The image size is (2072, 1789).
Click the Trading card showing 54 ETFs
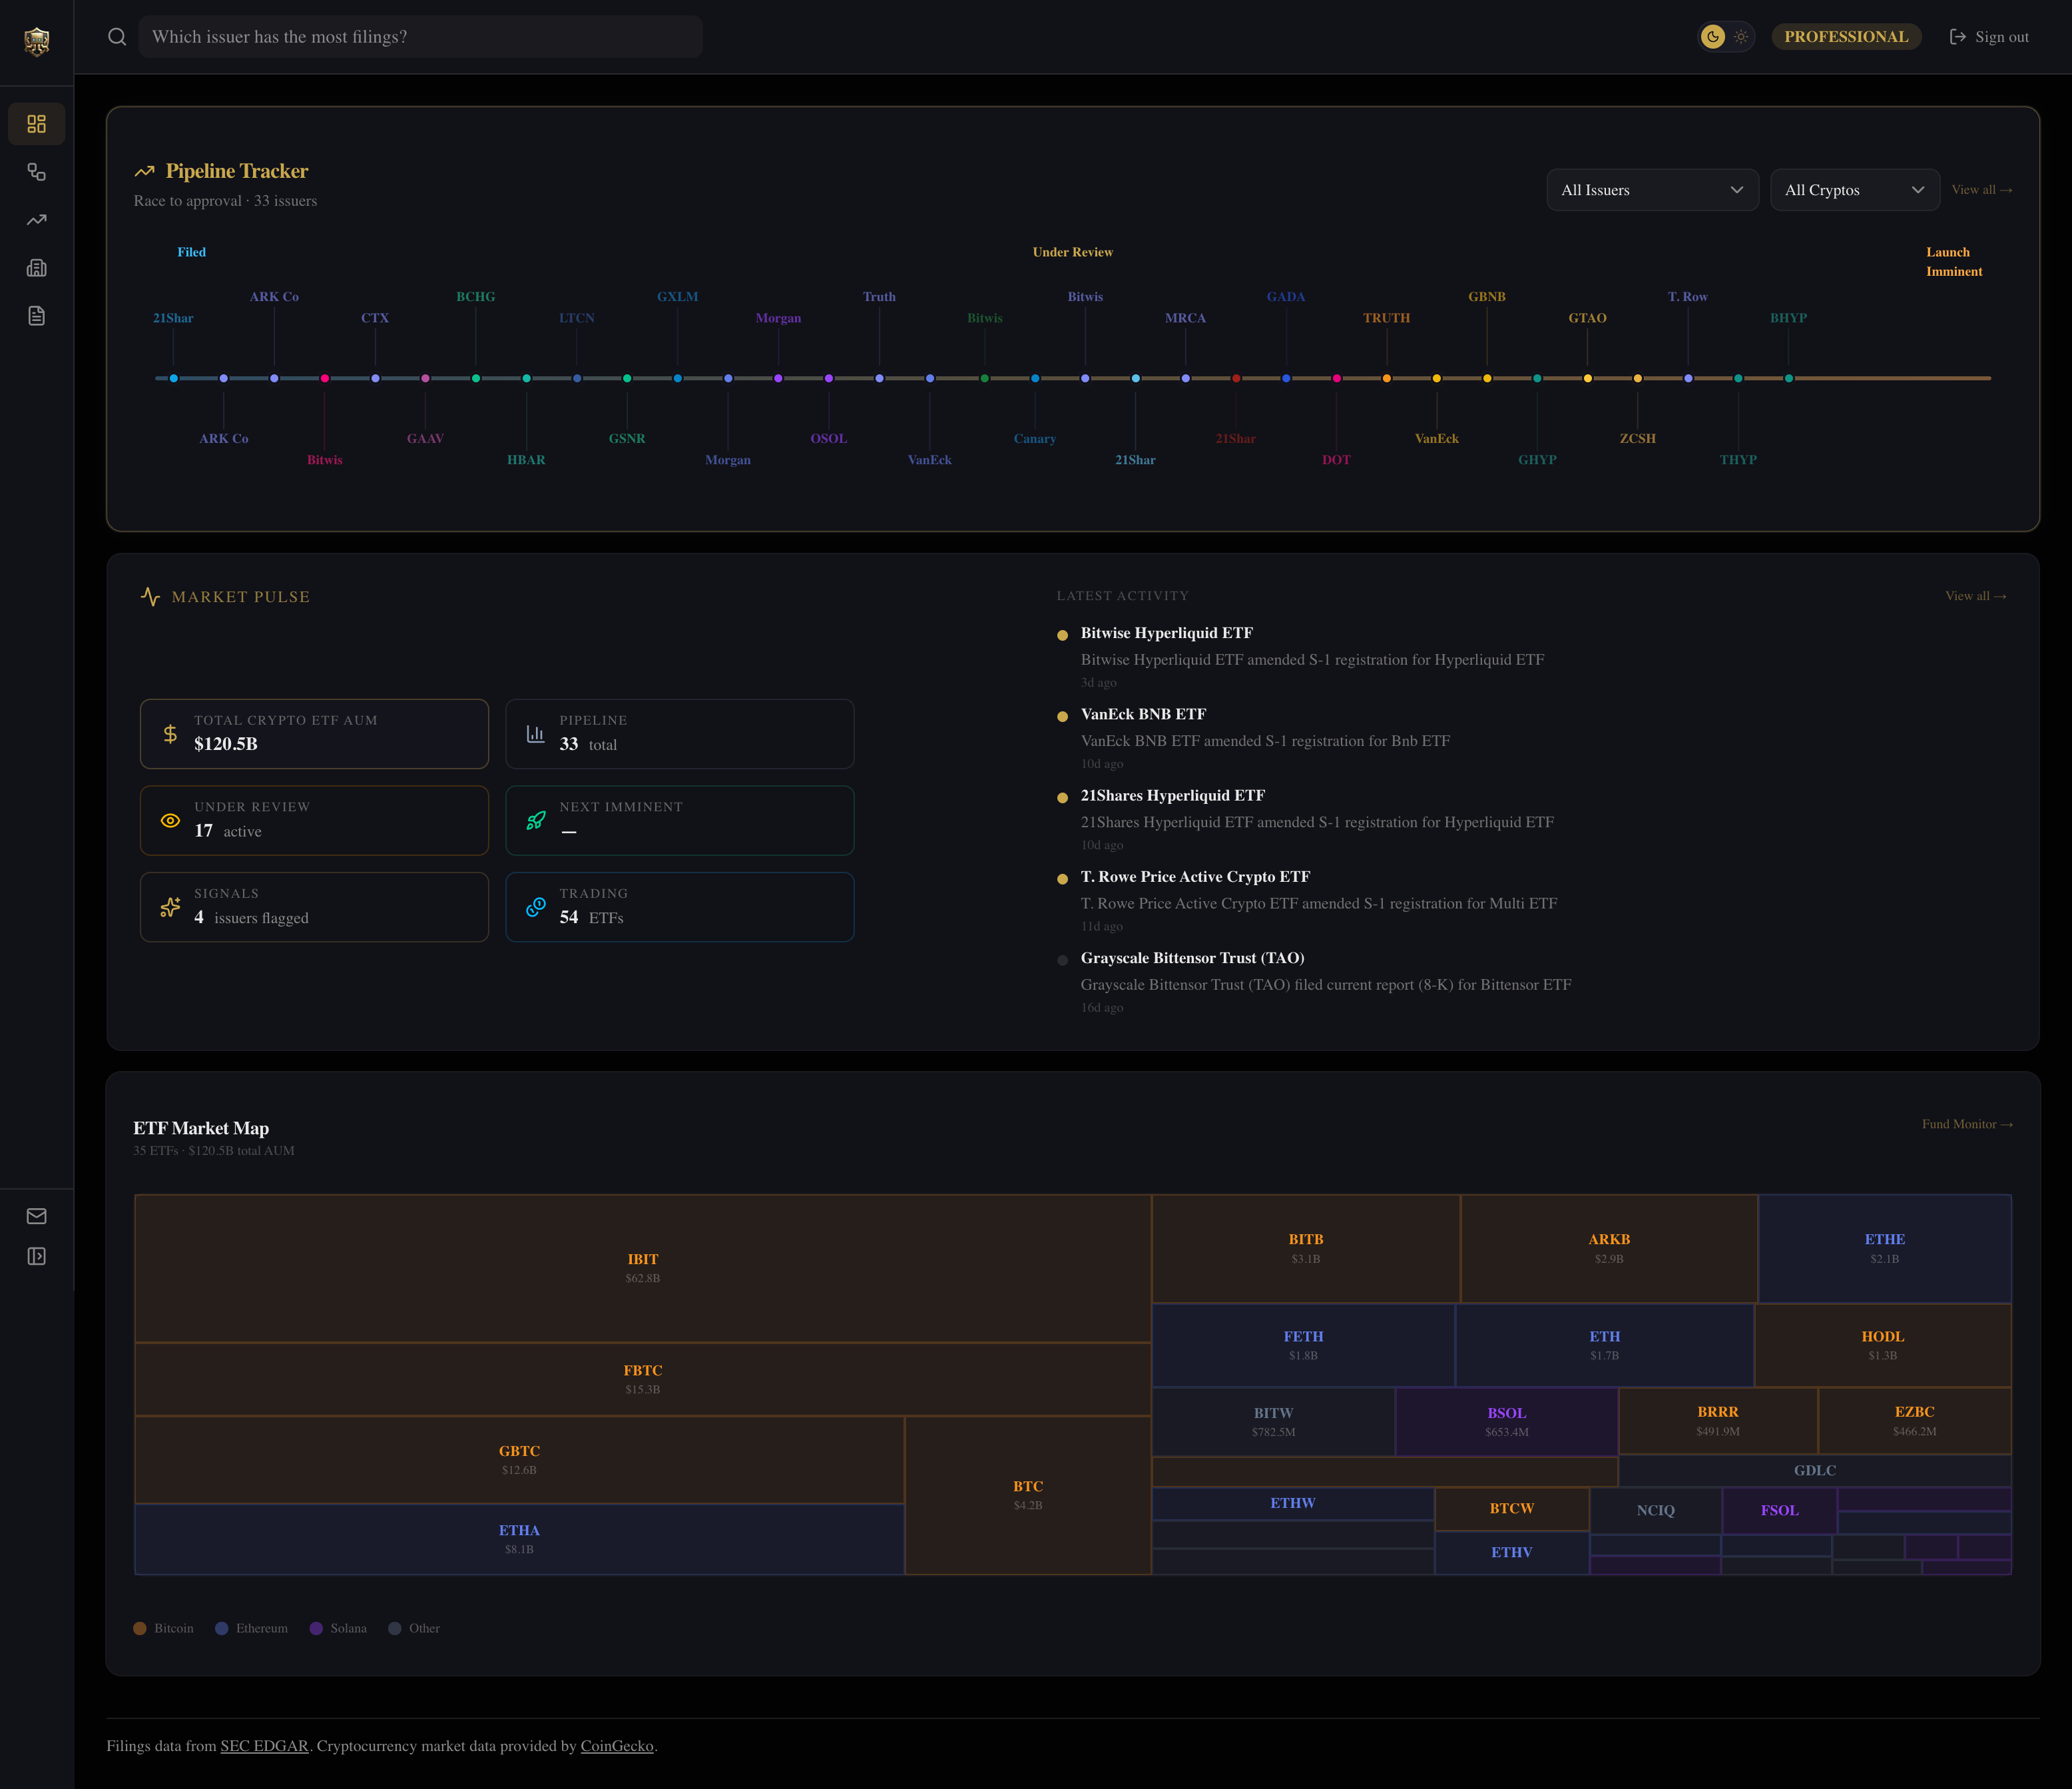click(x=680, y=908)
